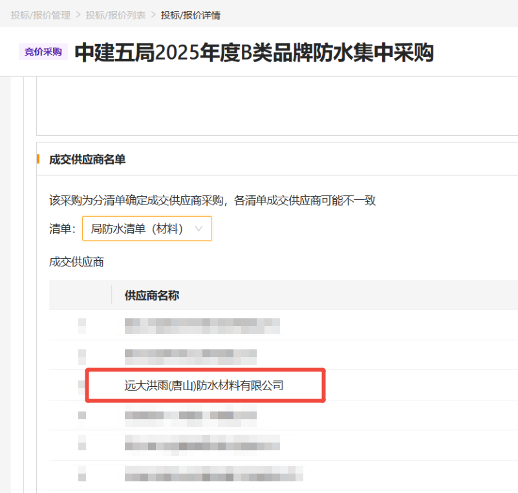Click the chevron arrow in 清单 selector
The height and width of the screenshot is (493, 518).
pyautogui.click(x=199, y=228)
